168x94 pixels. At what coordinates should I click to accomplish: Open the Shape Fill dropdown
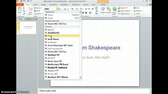[123, 8]
